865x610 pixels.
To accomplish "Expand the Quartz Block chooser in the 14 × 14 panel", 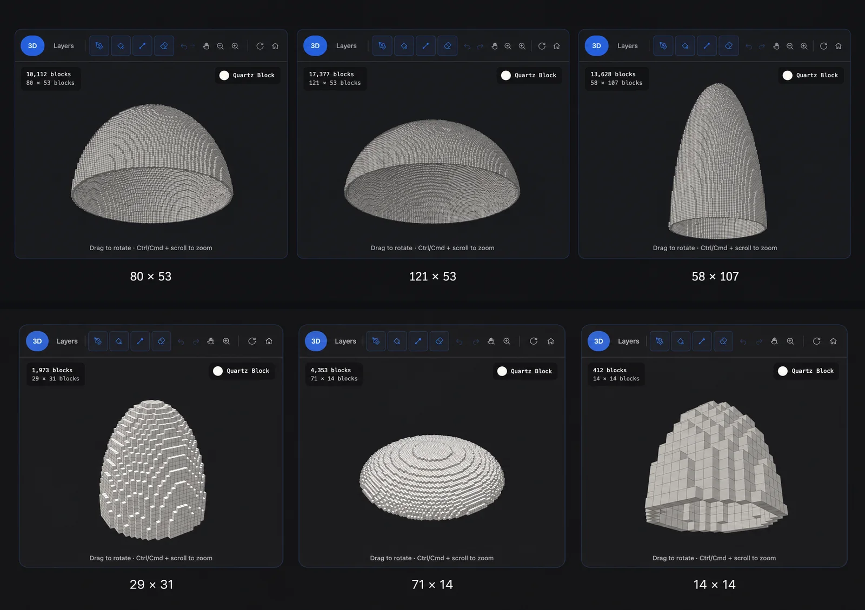I will coord(806,371).
